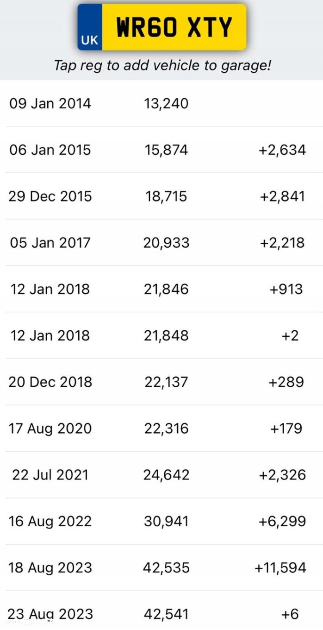This screenshot has width=323, height=630.
Task: Click the 15,874 mileage reading
Action: tap(166, 150)
